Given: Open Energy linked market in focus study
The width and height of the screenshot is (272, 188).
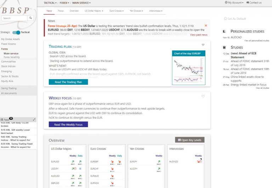Looking at the screenshot, I should pyautogui.click(x=249, y=85).
